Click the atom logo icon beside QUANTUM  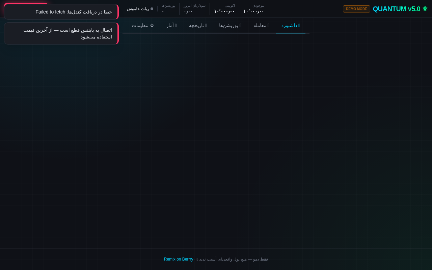425,9
